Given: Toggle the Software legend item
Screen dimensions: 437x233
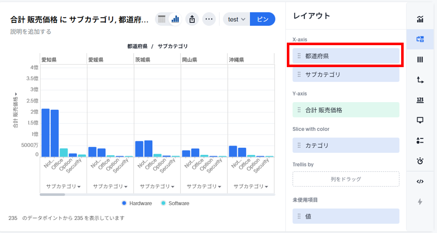Looking at the screenshot, I should [175, 203].
